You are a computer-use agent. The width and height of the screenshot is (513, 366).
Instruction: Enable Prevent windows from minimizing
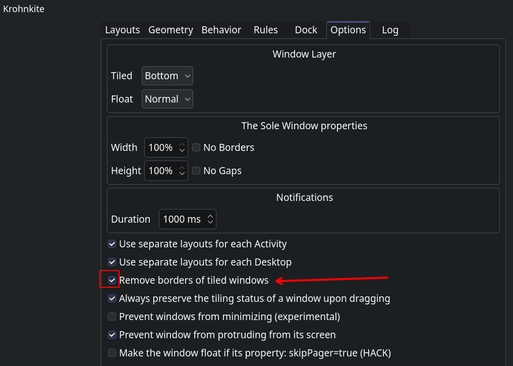tap(112, 317)
